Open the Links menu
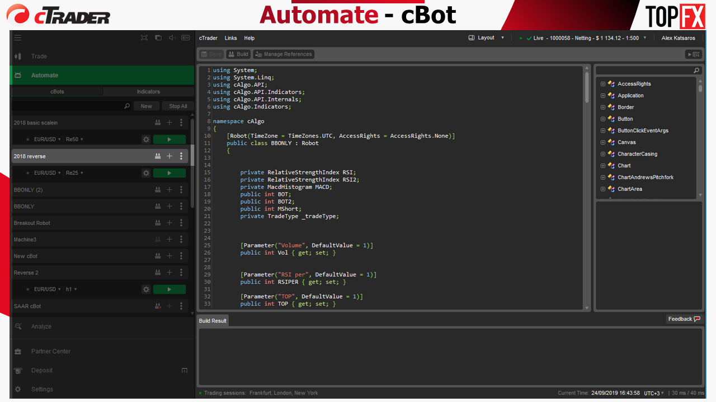 pos(230,38)
